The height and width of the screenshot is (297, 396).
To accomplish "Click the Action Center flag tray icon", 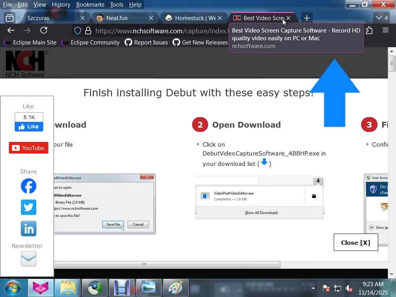I will pos(326,288).
